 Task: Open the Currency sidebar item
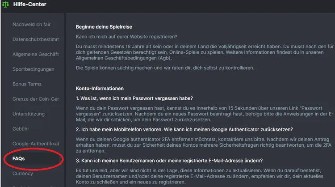click(23, 174)
